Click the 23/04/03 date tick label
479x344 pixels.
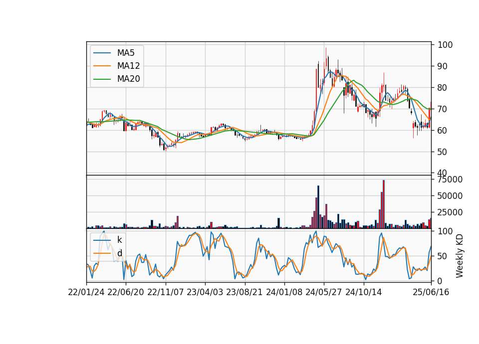205,292
